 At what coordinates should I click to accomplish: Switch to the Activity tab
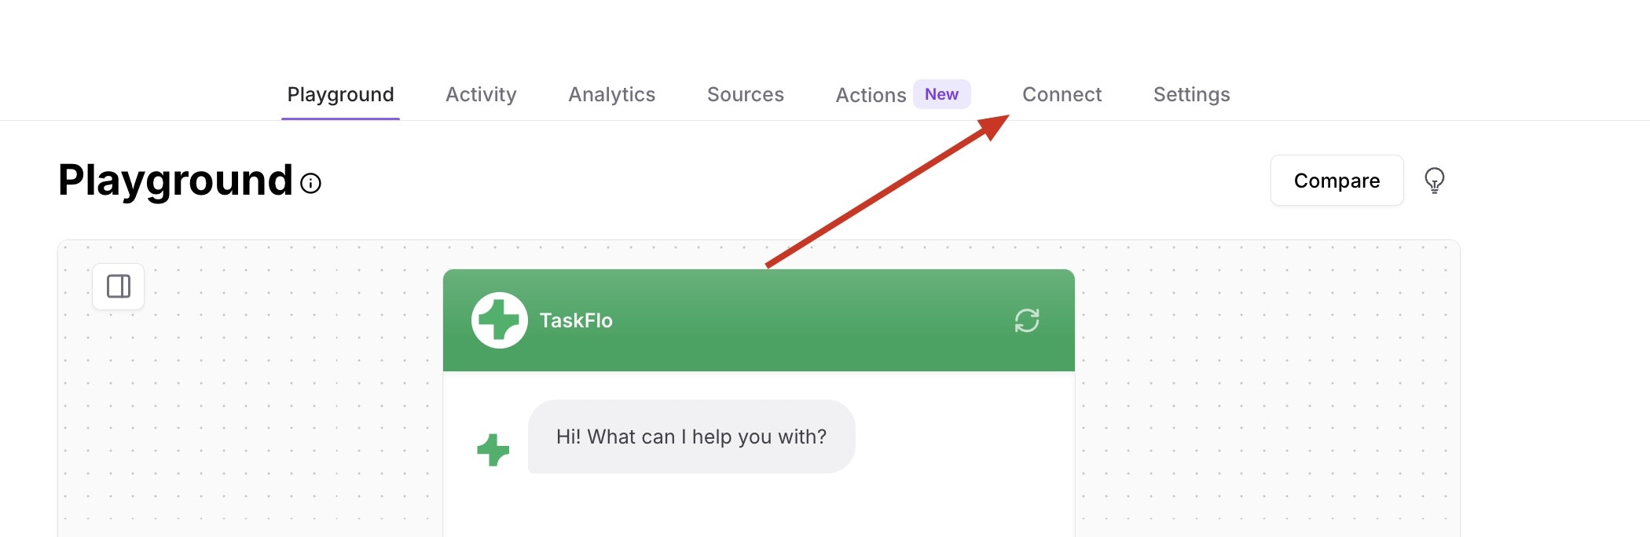(481, 94)
